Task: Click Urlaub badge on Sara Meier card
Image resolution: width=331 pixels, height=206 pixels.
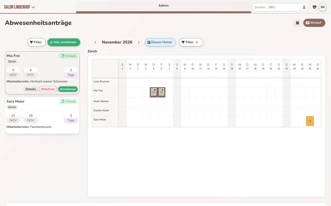Action: pyautogui.click(x=68, y=101)
